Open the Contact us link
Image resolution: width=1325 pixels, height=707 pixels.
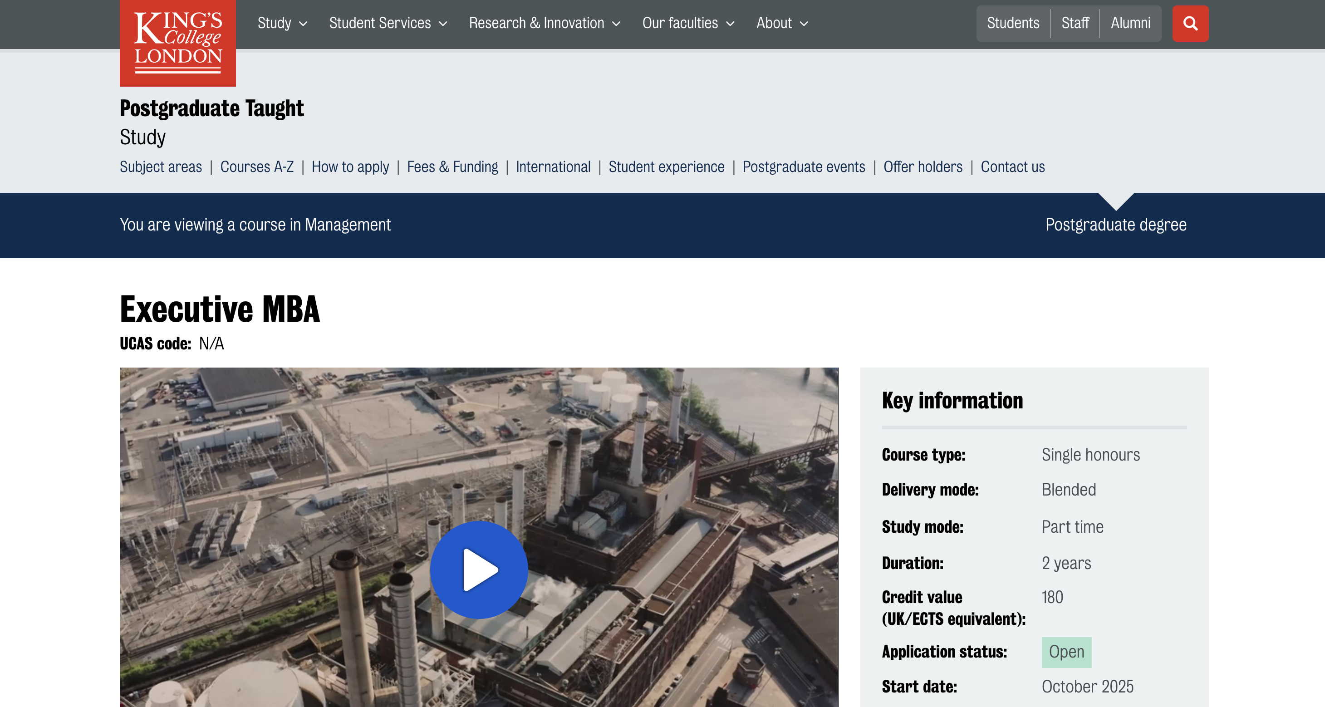click(x=1012, y=167)
